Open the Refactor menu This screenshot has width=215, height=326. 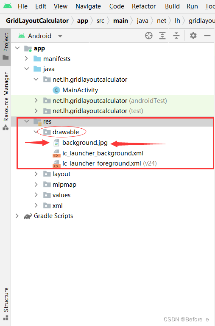coord(144,6)
